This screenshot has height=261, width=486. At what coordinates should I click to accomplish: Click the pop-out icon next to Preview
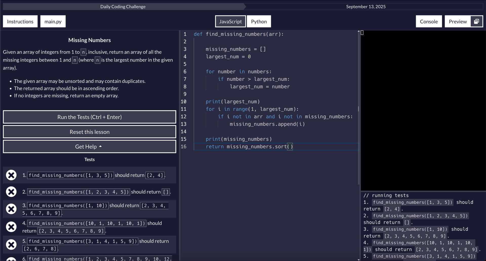477,21
